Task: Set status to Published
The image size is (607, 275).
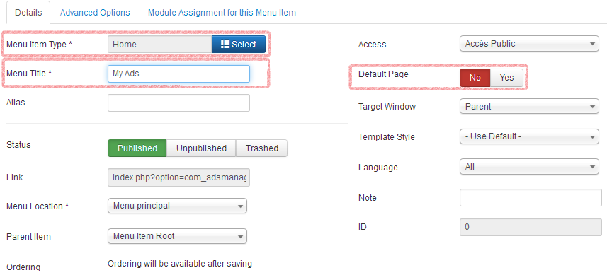Action: point(137,148)
